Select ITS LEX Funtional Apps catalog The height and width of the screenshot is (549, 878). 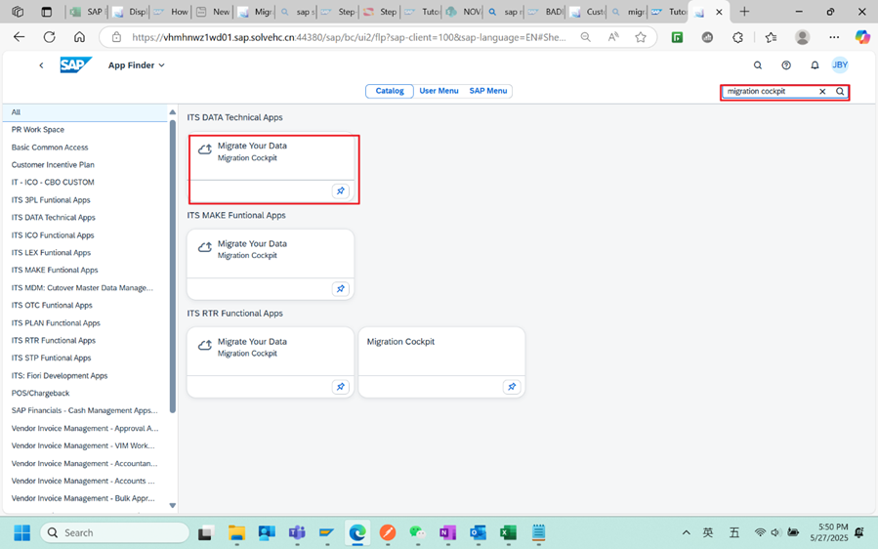click(x=86, y=253)
